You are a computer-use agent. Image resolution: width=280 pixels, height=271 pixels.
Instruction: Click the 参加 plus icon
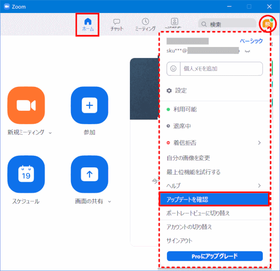coord(90,106)
